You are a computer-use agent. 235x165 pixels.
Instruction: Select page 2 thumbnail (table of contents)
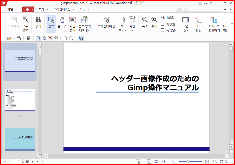point(20,100)
